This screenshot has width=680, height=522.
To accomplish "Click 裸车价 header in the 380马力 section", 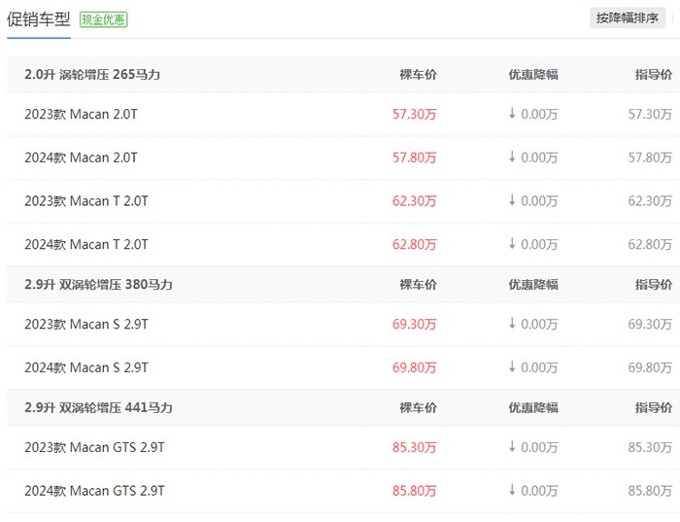I will click(x=418, y=285).
